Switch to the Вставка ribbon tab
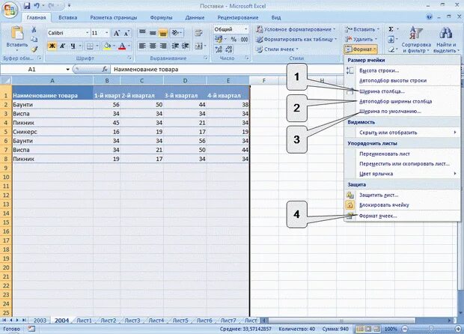464x334 pixels. [x=68, y=17]
